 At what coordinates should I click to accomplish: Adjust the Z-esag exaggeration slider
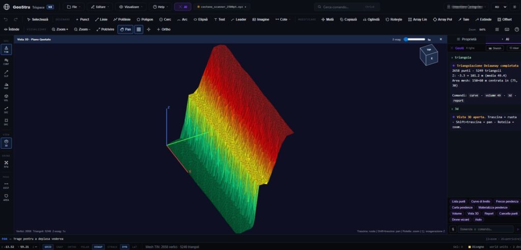[414, 39]
